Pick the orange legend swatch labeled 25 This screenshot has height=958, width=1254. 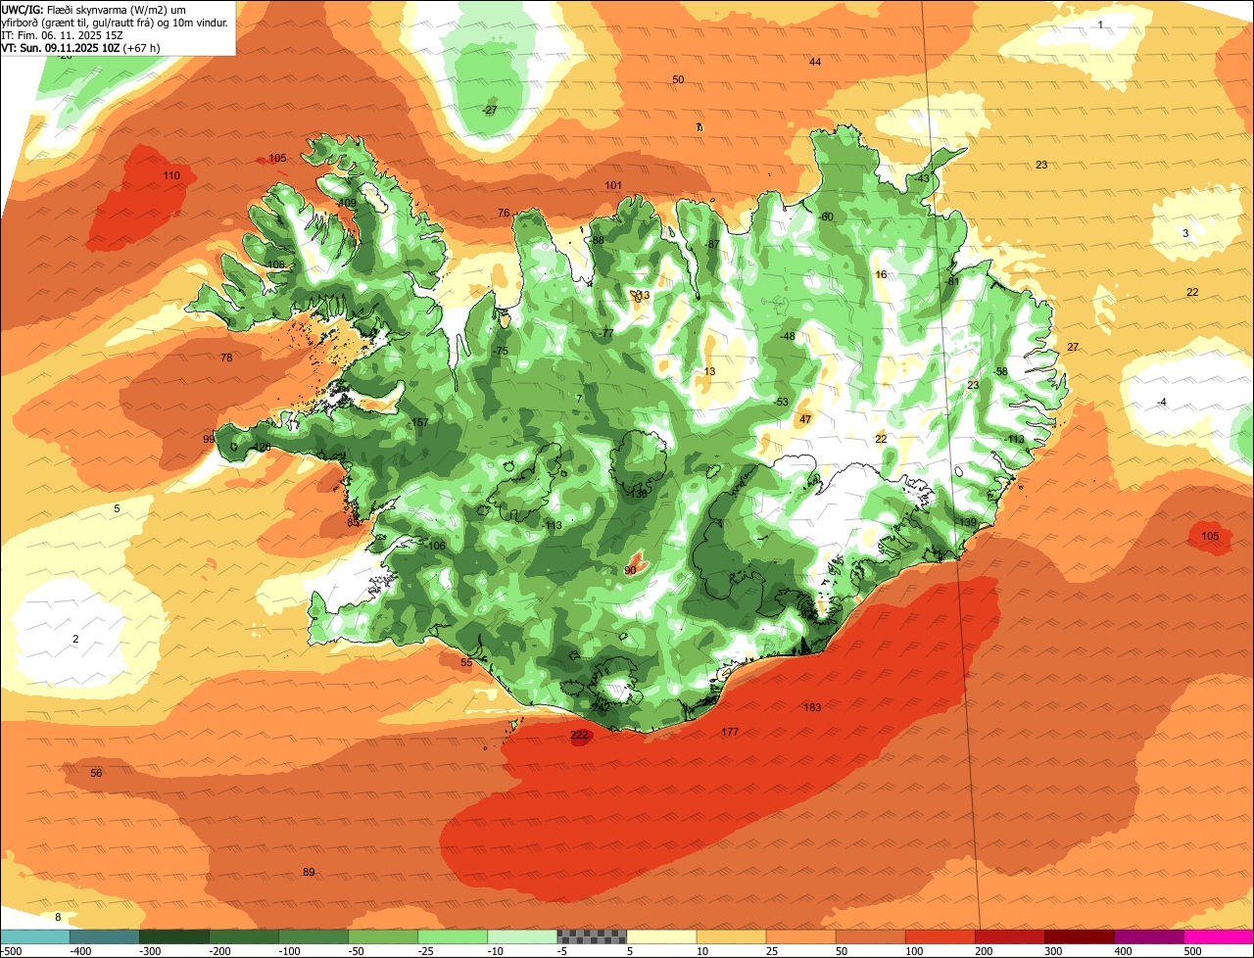coord(800,936)
